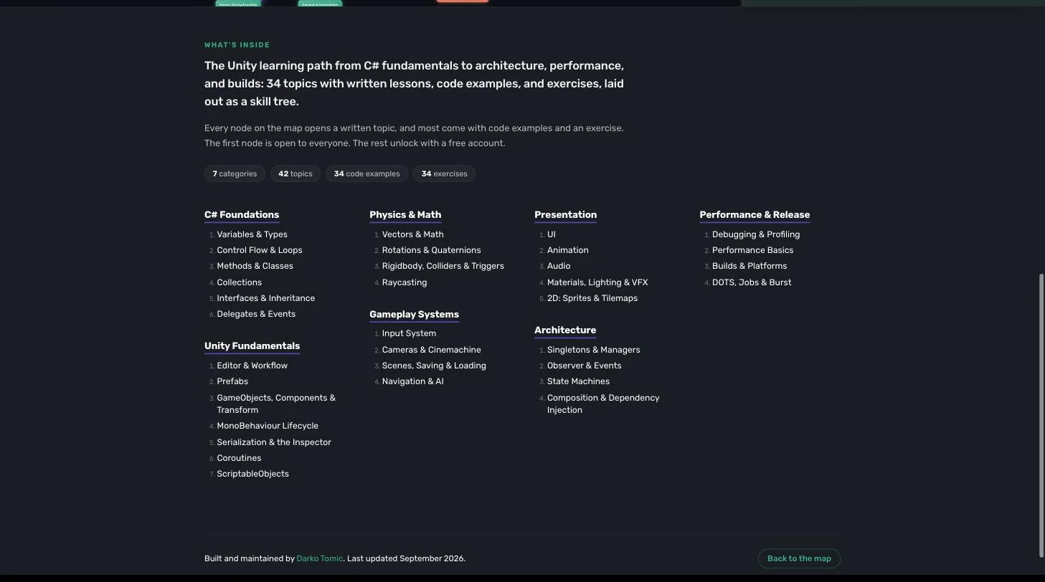Click the Presentation category heading
1045x582 pixels.
click(x=565, y=215)
